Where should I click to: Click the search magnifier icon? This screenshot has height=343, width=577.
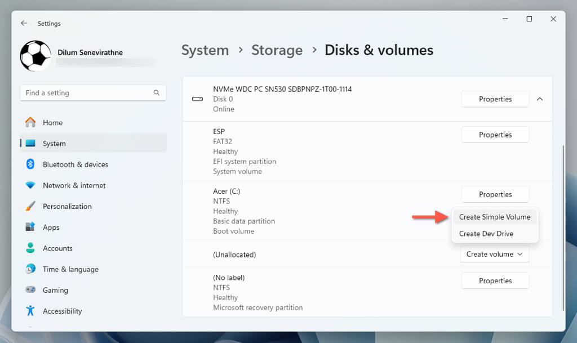[x=157, y=93]
